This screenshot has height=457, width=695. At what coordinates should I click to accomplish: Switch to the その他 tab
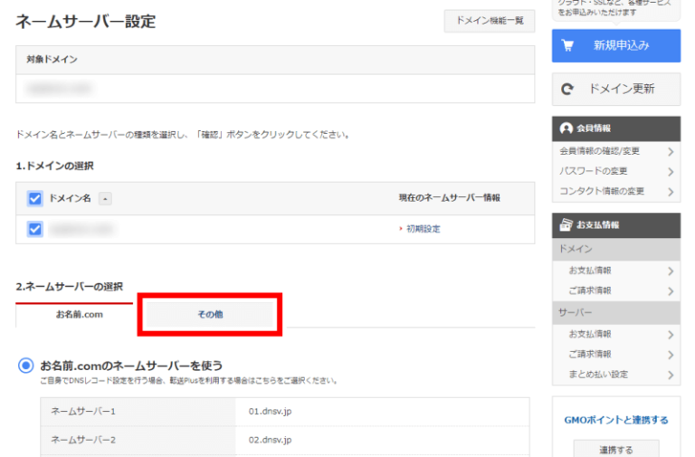(x=210, y=313)
